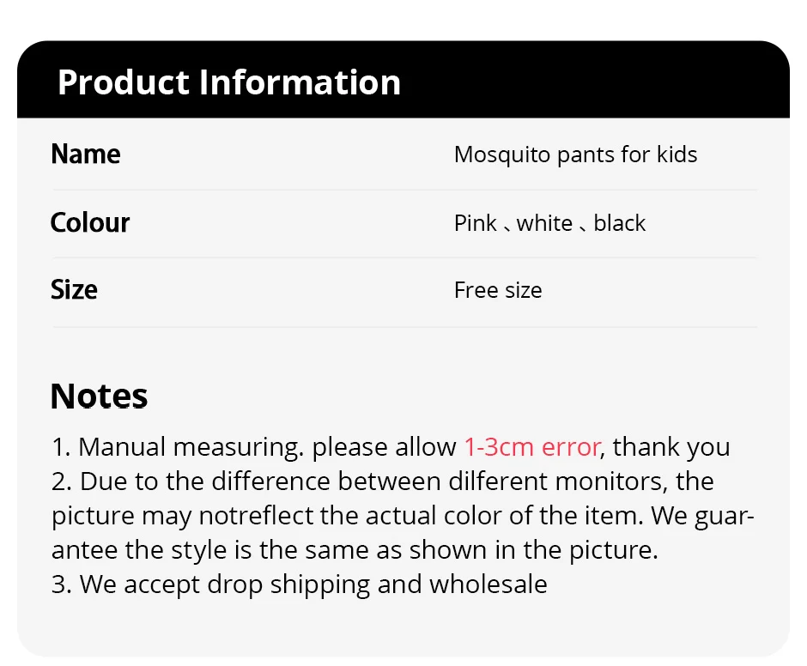Click the words thank you
Viewport: 807px width, 666px height.
pyautogui.click(x=671, y=447)
